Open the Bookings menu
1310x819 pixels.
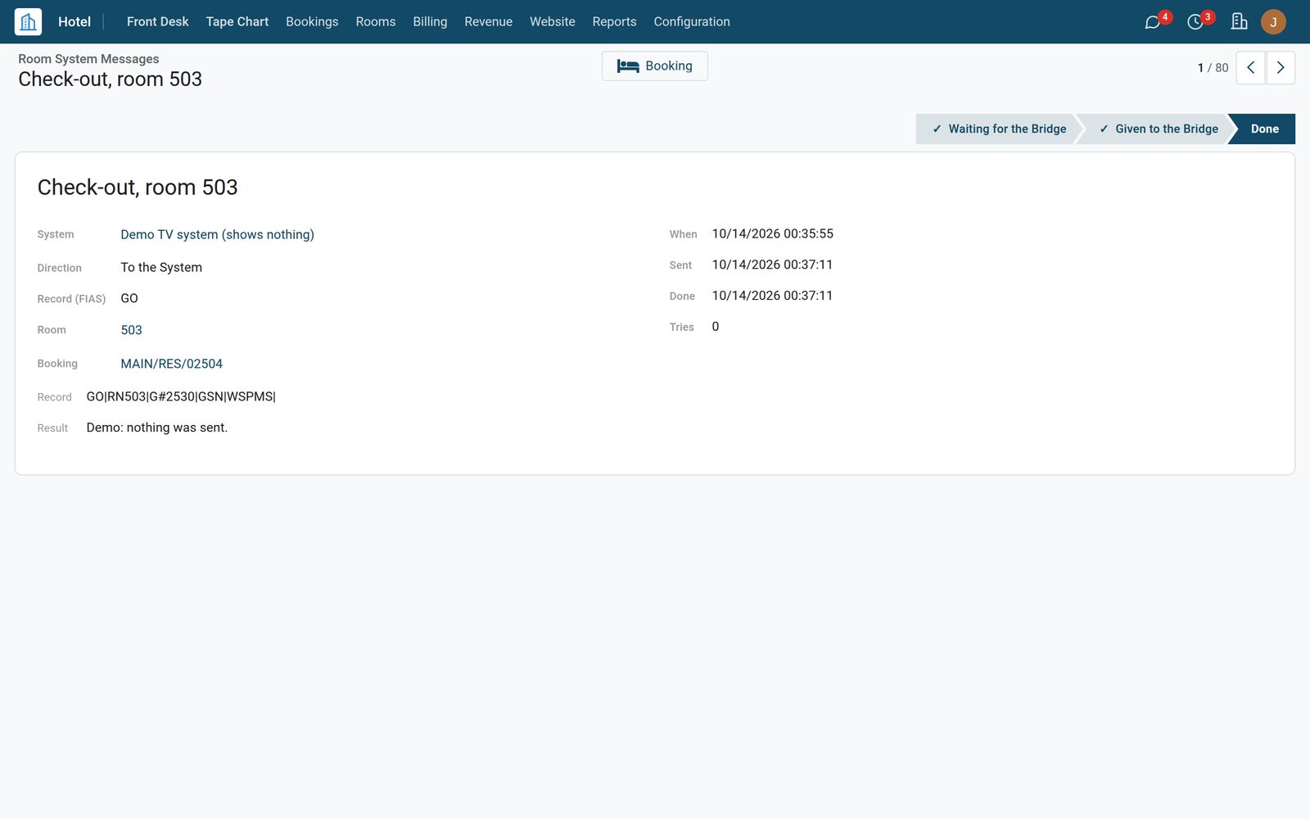pyautogui.click(x=312, y=21)
